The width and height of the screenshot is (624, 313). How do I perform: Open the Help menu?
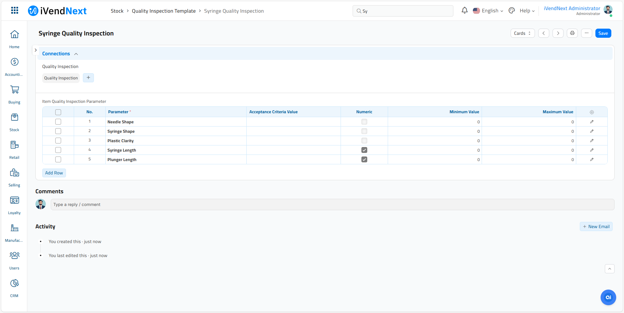tap(527, 11)
